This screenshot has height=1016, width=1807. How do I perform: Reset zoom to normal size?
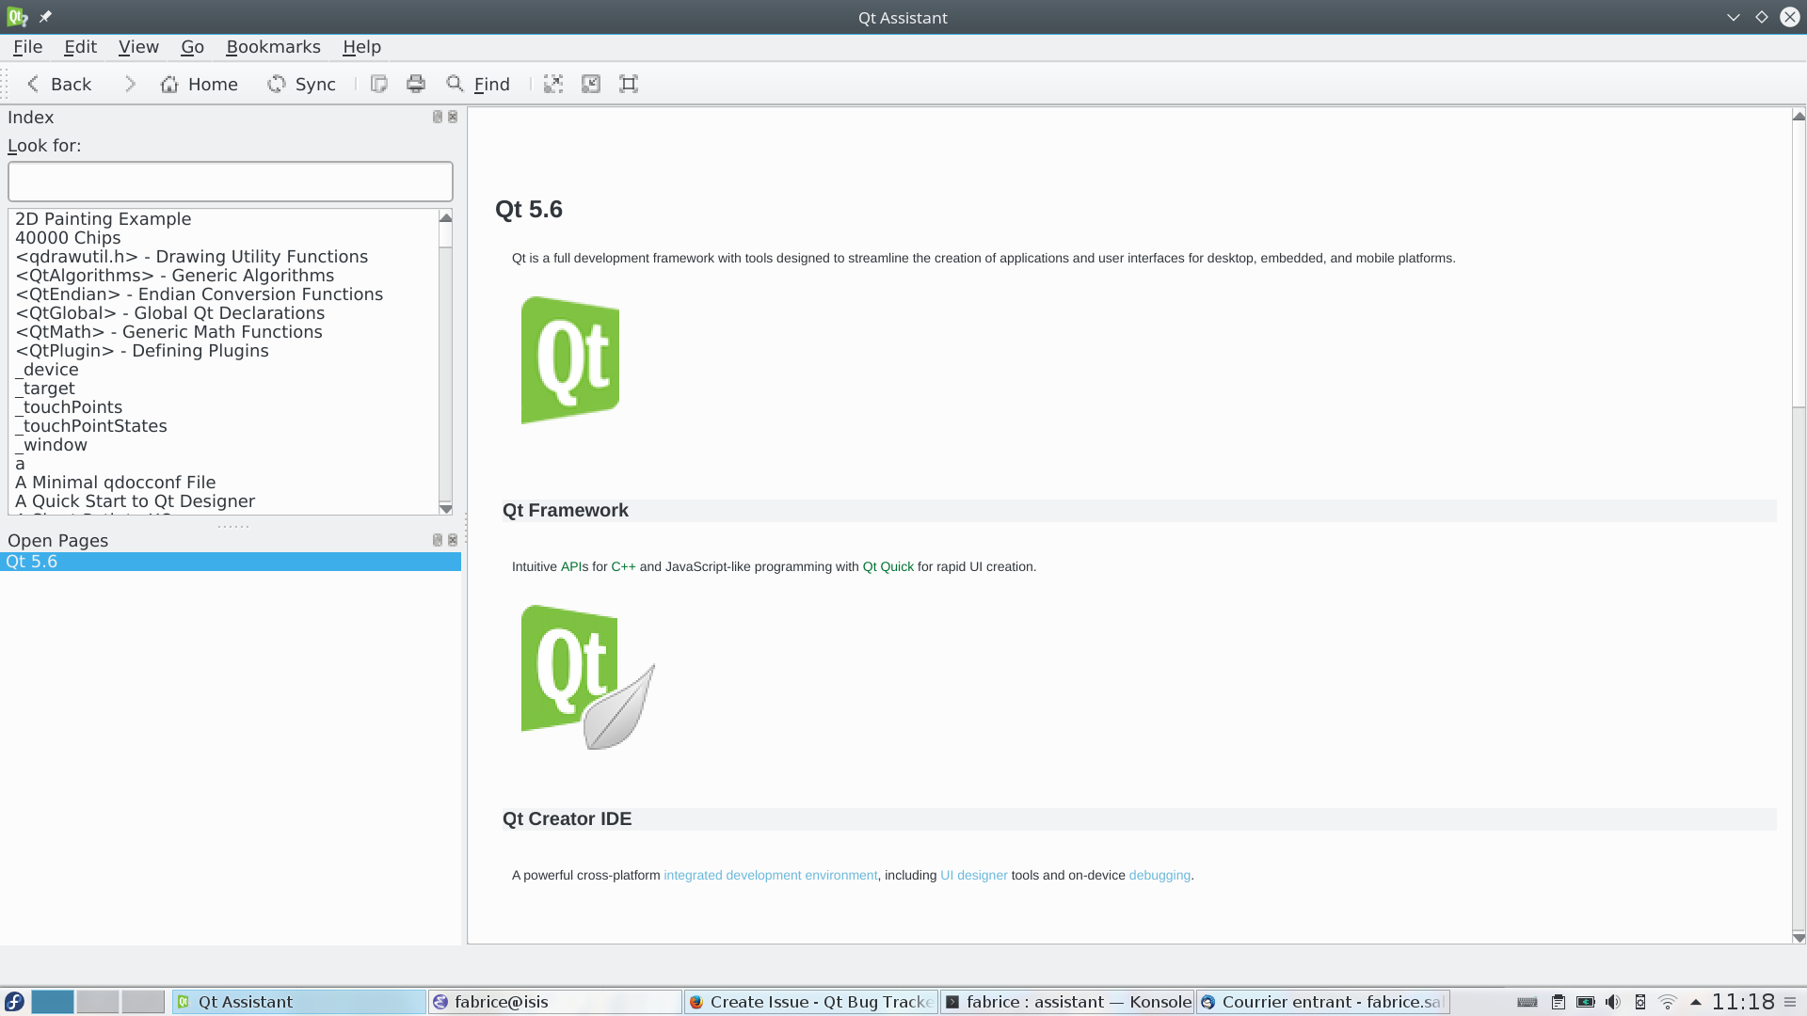tap(629, 85)
